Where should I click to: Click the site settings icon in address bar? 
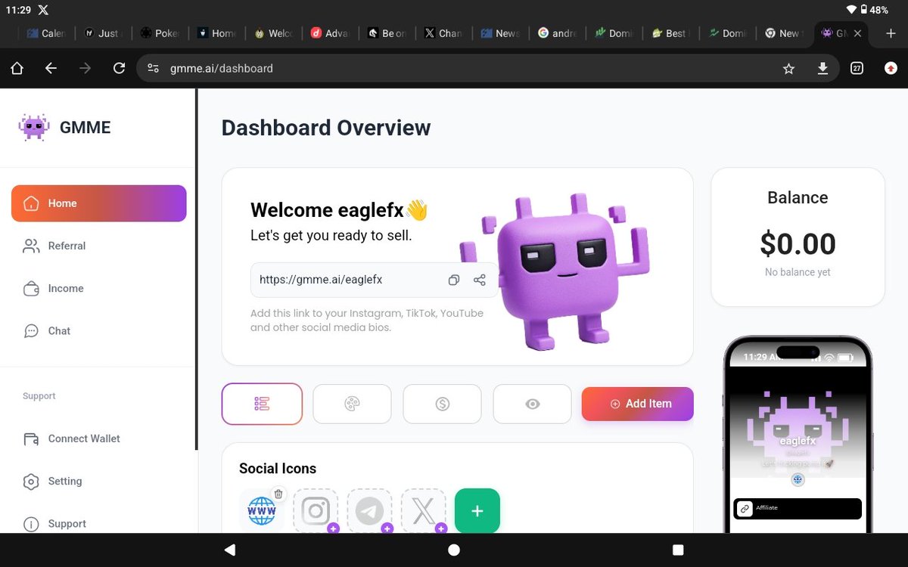[x=153, y=68]
